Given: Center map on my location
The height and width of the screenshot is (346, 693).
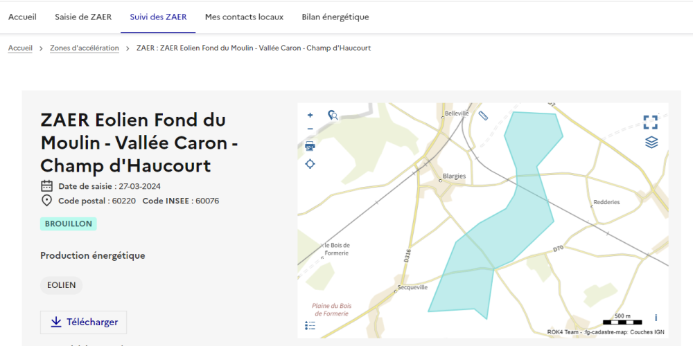Looking at the screenshot, I should 310,164.
